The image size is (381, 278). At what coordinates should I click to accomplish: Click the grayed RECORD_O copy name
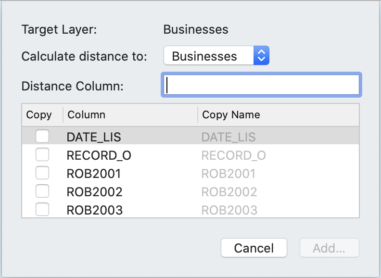(x=233, y=155)
